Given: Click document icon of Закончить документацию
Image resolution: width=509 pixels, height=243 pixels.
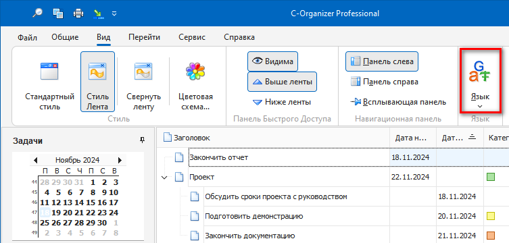Looking at the screenshot, I should [x=194, y=236].
